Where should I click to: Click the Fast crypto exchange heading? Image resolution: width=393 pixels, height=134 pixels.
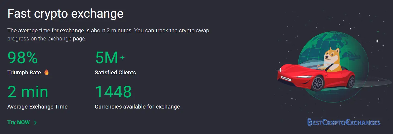[66, 14]
